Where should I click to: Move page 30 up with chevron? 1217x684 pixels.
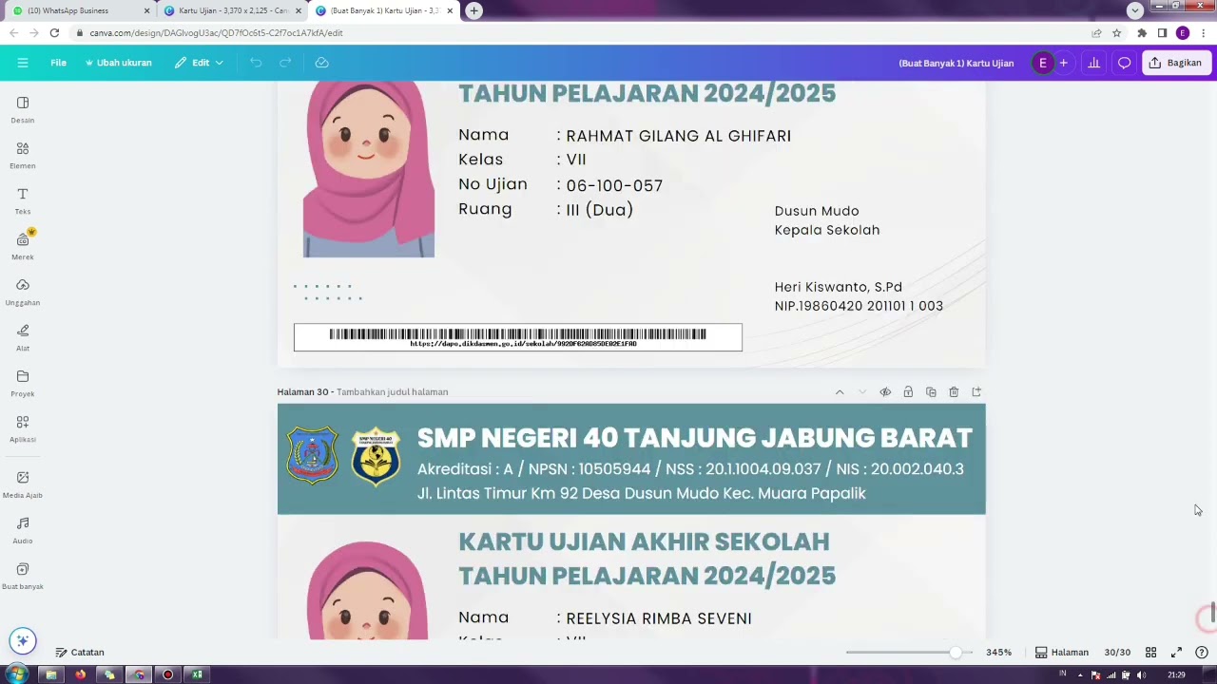[840, 391]
